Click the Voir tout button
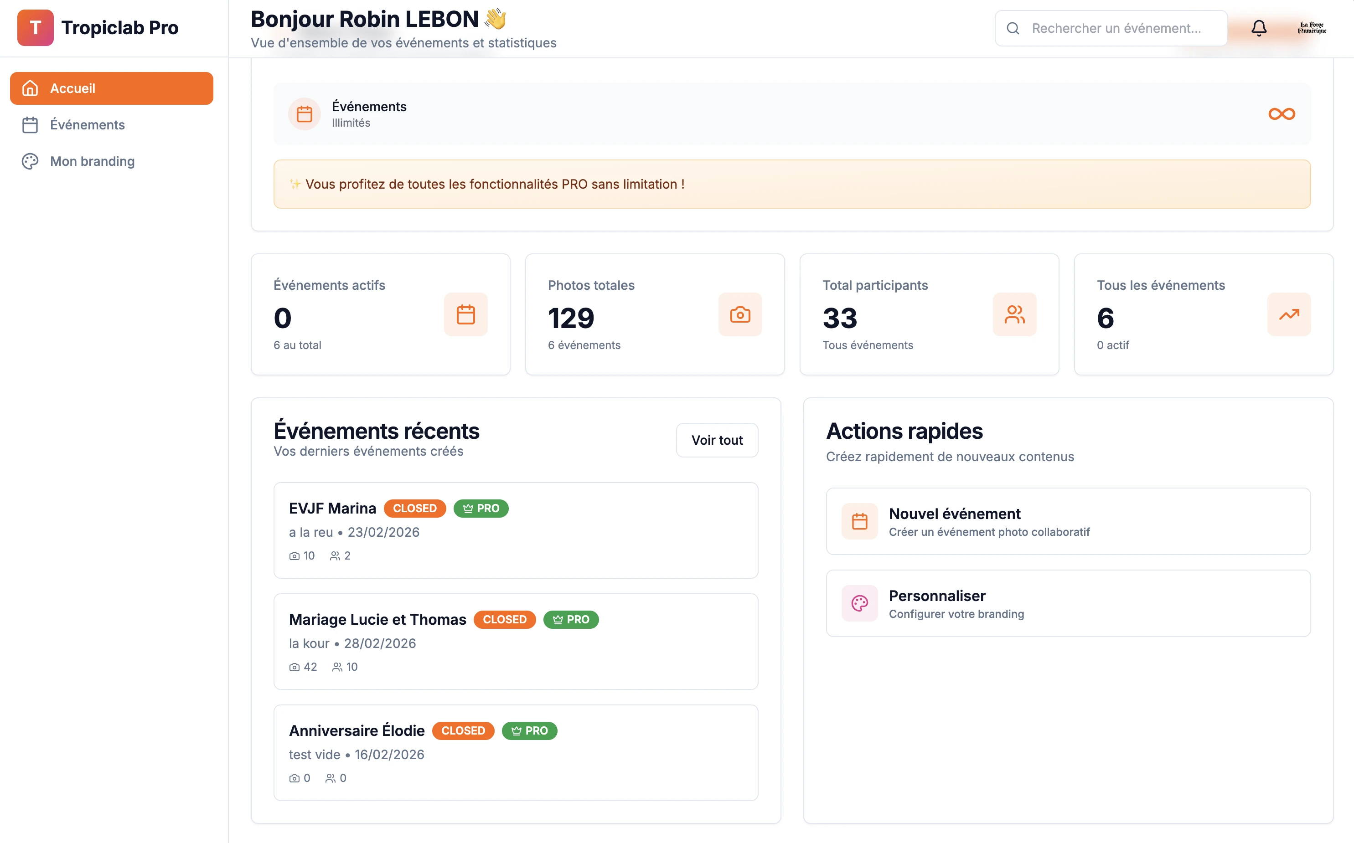1354x843 pixels. [x=717, y=440]
